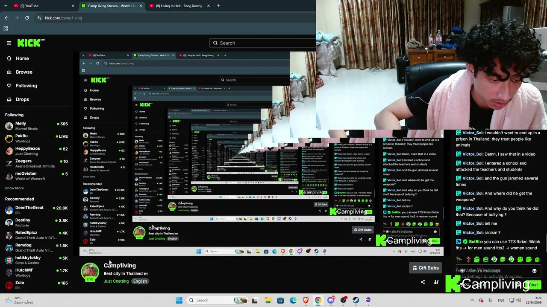Open the weather widget on taskbar
The width and height of the screenshot is (547, 307).
coord(19,300)
